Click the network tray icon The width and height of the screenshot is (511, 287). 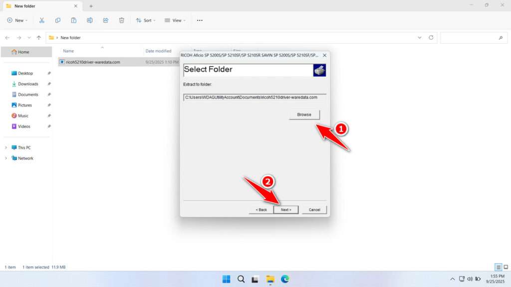pos(462,279)
